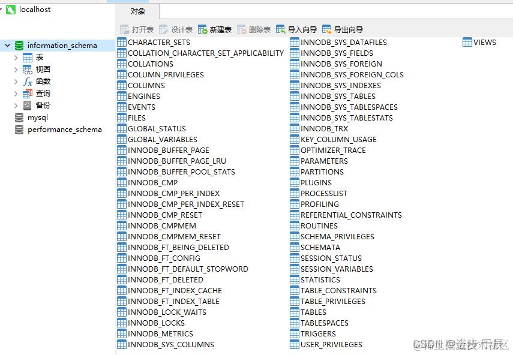This screenshot has height=355, width=513.
Task: Select the INNODB_CMP_PER_INDEX_RESET table name
Action: click(186, 204)
